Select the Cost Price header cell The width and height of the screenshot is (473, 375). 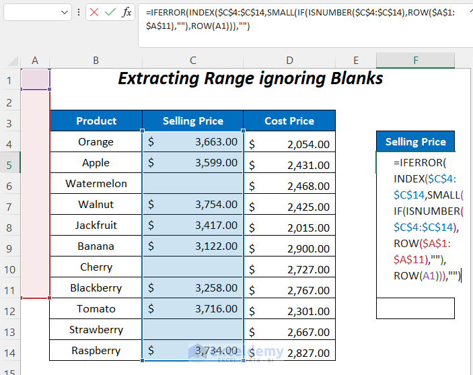tap(289, 121)
